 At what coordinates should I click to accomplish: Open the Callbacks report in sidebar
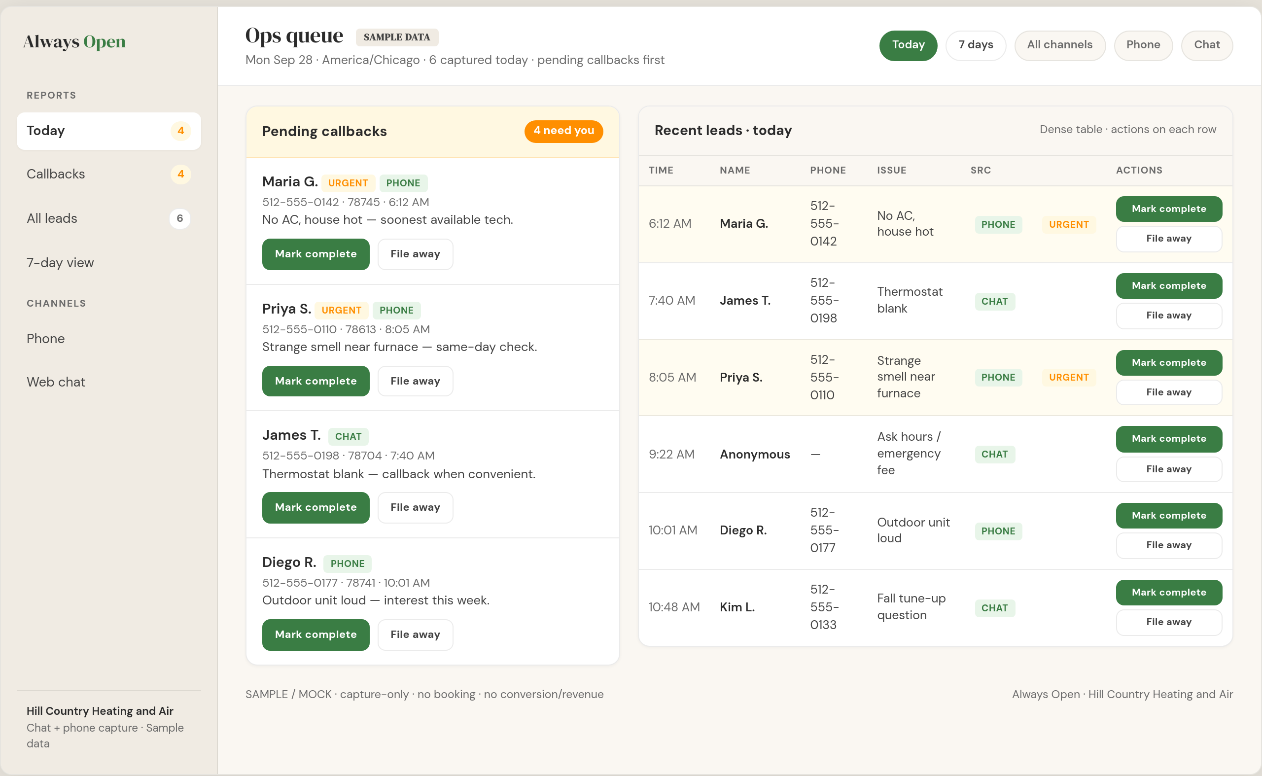coord(109,174)
